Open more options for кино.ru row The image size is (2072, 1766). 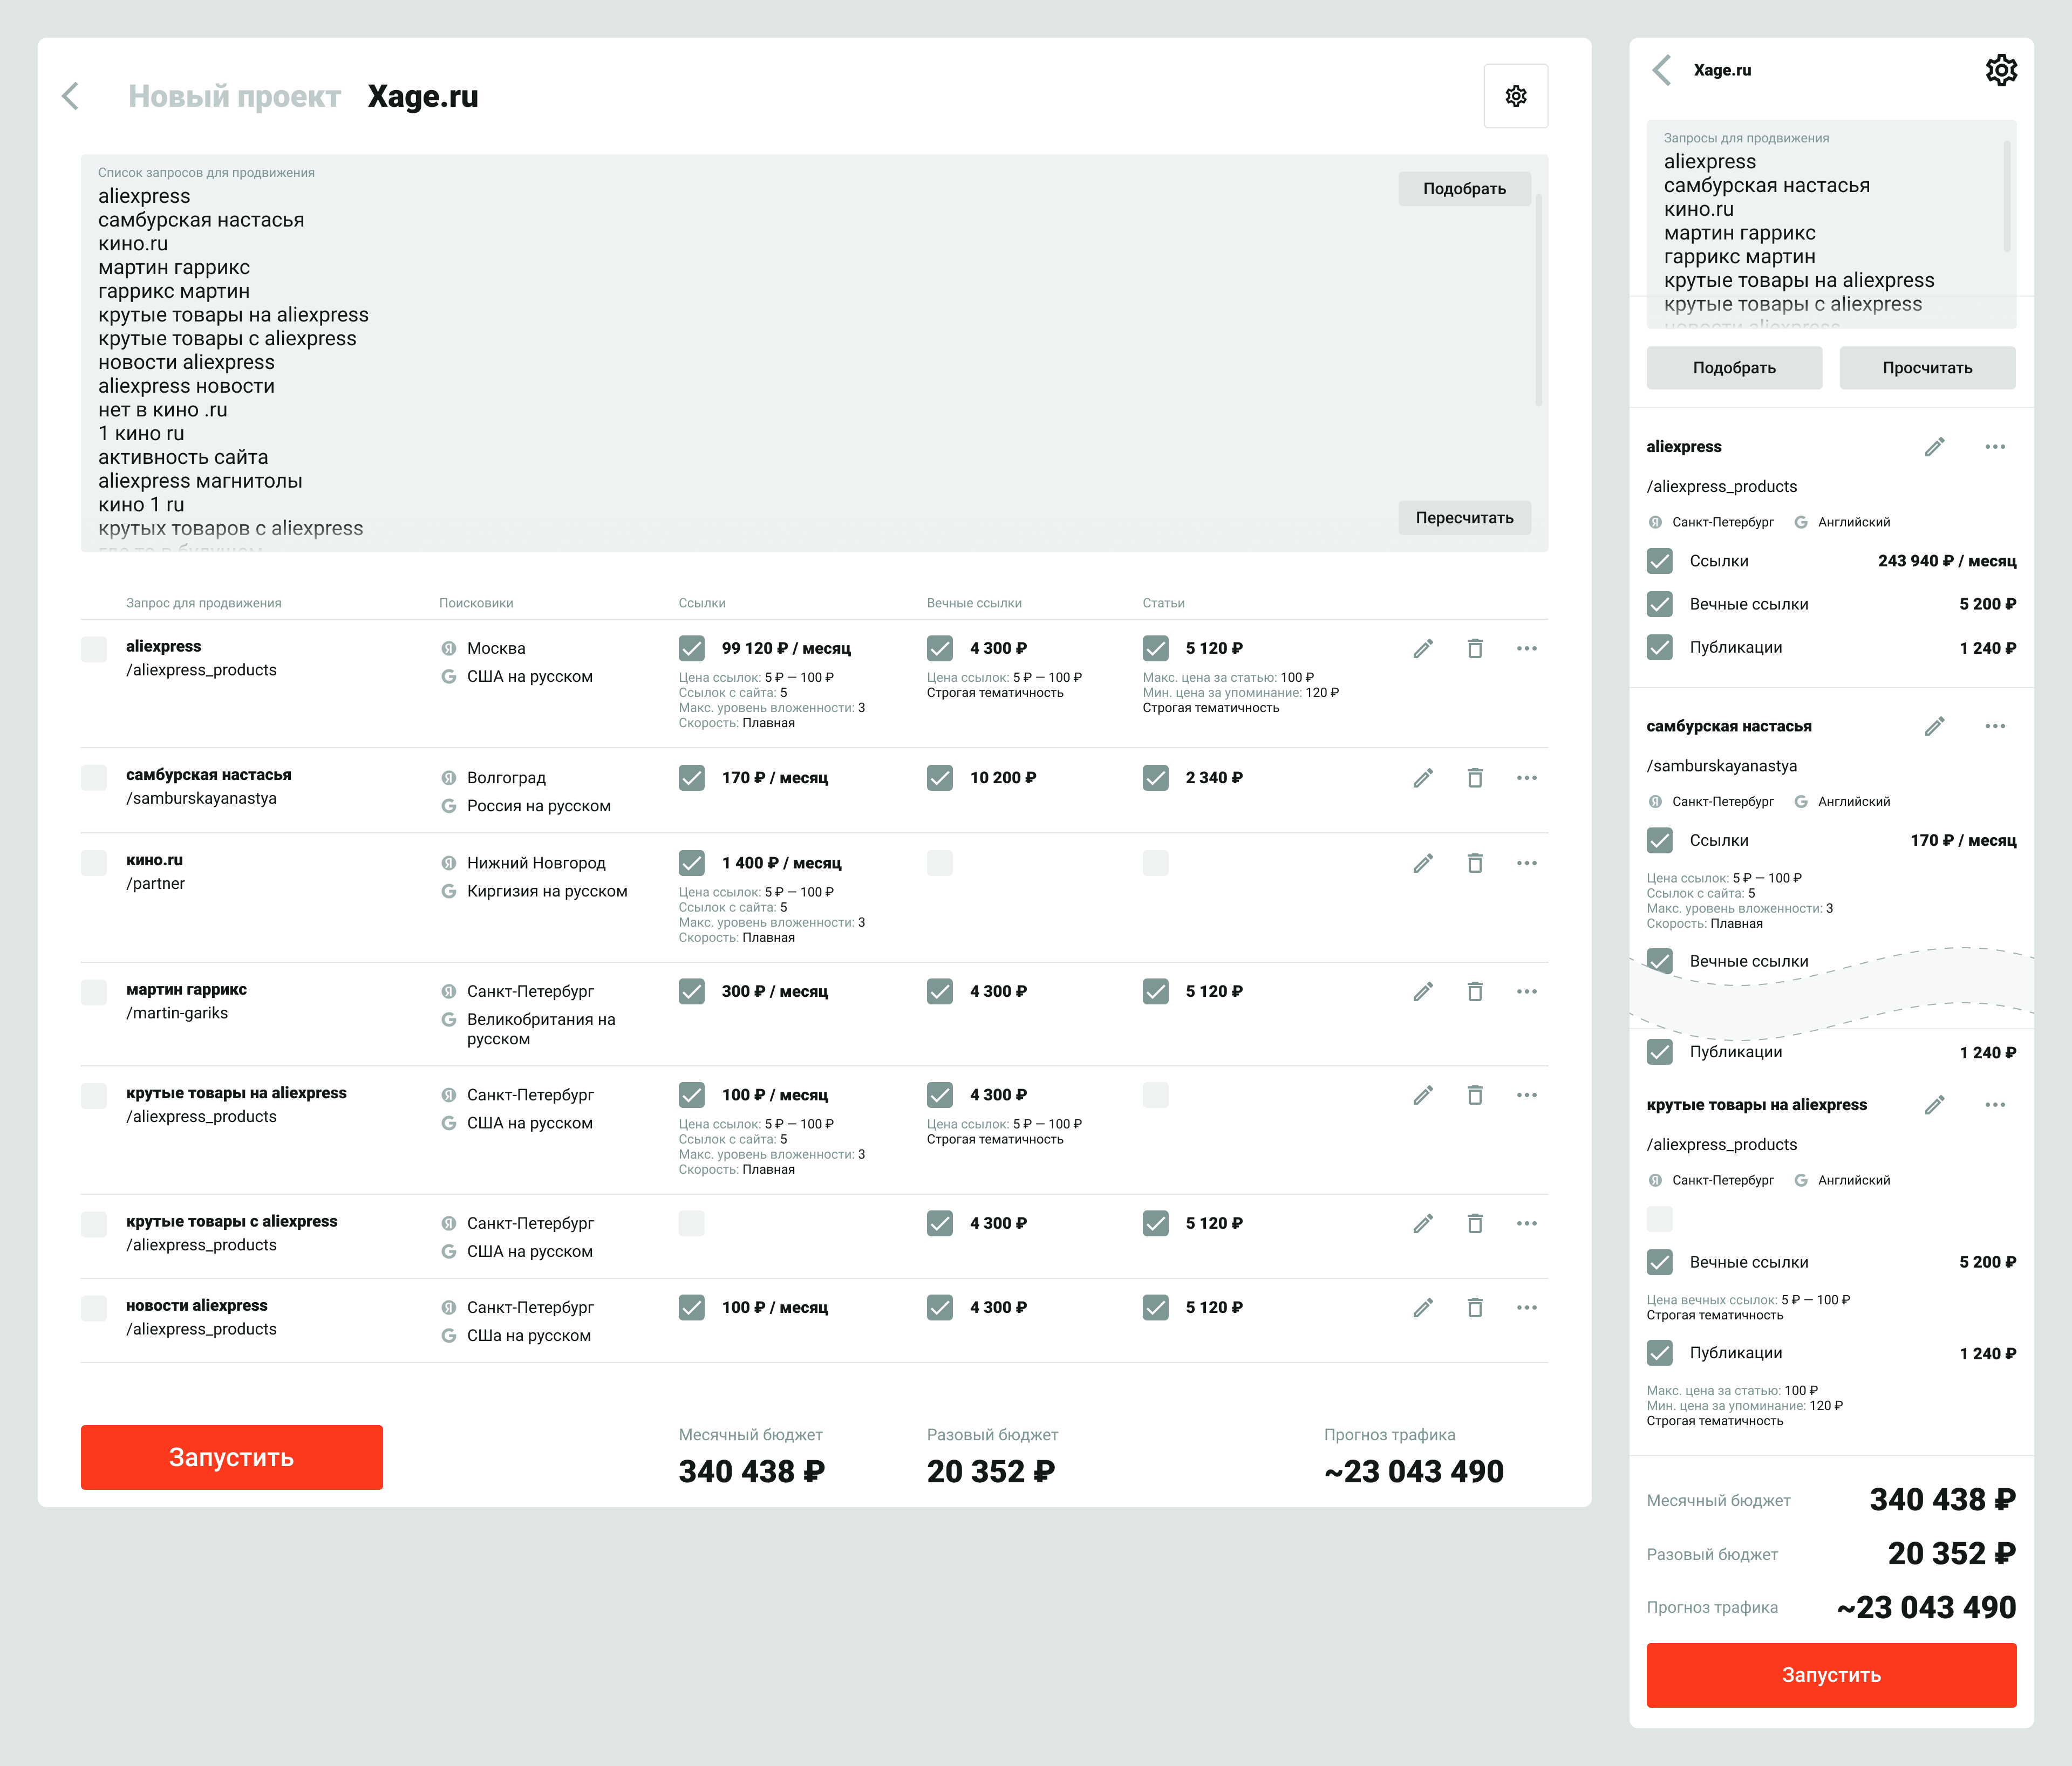point(1526,863)
